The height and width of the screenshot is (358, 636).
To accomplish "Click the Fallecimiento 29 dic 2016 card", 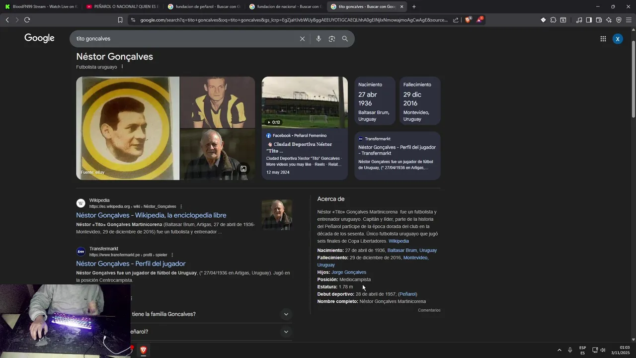I will click(x=420, y=101).
